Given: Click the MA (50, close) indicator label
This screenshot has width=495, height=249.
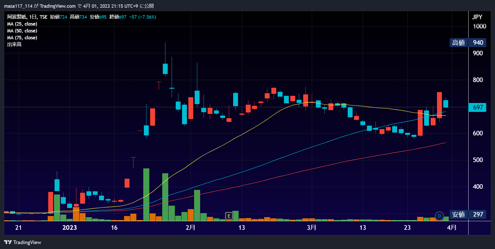Looking at the screenshot, I should tap(22, 31).
